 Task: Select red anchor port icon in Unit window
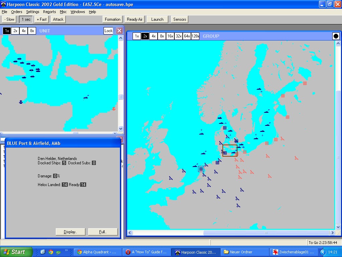[114, 109]
